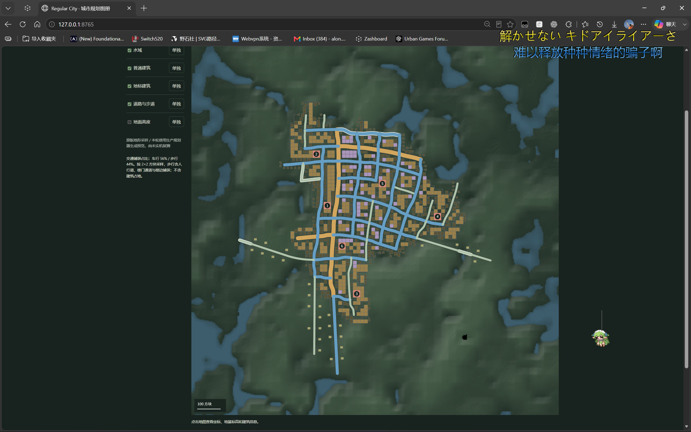Viewport: 691px width, 432px height.
Task: Select landmark marker 5 on city map
Action: [382, 184]
